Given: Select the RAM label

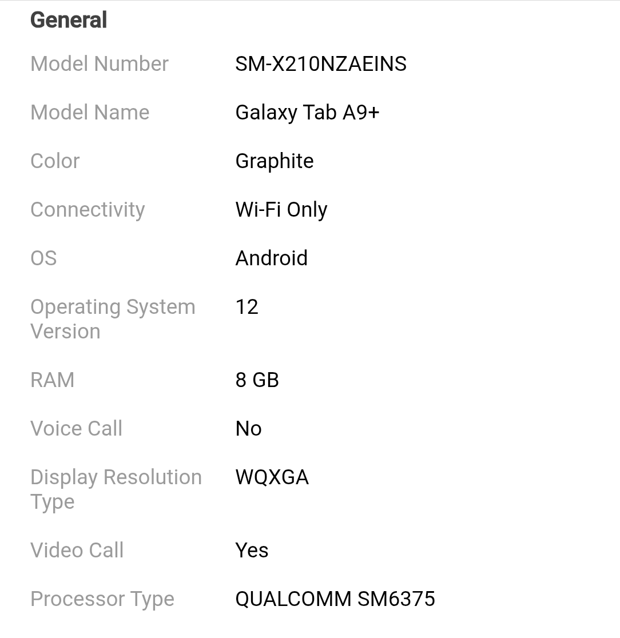Looking at the screenshot, I should point(53,380).
